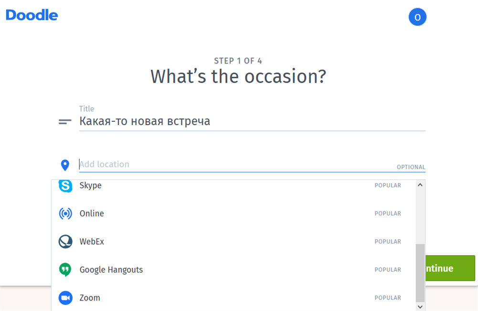
Task: Focus the Title text field
Action: click(x=252, y=121)
